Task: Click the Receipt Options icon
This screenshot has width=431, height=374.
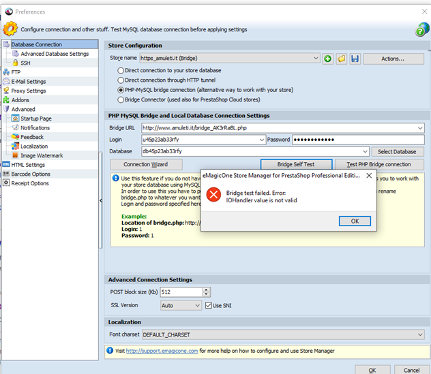Action: [x=6, y=183]
